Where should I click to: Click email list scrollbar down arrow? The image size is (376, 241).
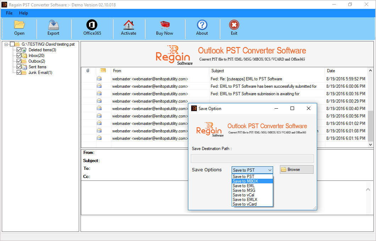pyautogui.click(x=370, y=144)
